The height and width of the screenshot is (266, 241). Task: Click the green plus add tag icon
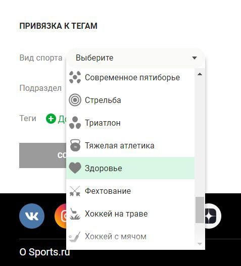(x=51, y=119)
